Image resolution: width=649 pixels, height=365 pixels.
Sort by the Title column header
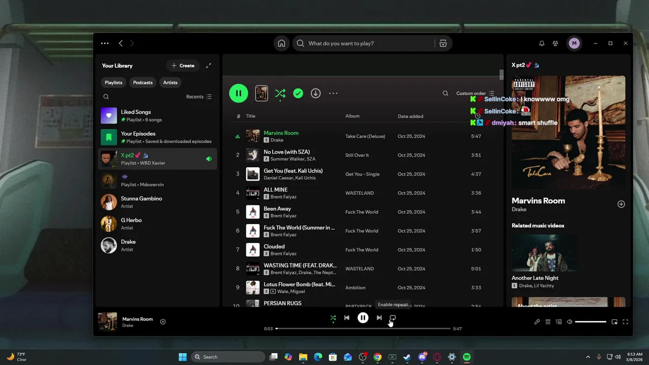click(x=250, y=116)
